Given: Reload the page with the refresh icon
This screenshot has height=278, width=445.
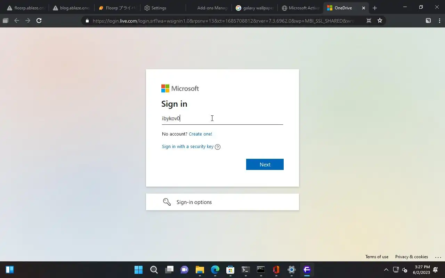Looking at the screenshot, I should [39, 21].
